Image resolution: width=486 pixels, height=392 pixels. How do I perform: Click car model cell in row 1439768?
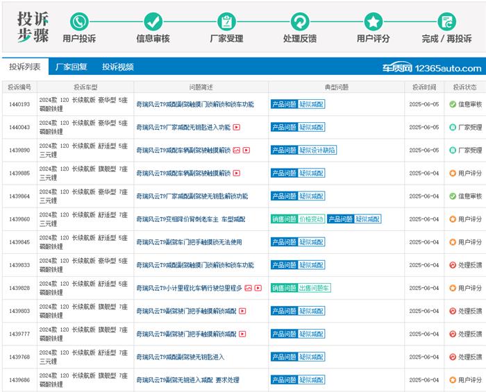[84, 357]
